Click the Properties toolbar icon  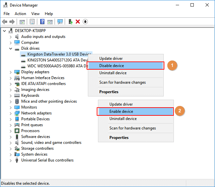point(32,22)
